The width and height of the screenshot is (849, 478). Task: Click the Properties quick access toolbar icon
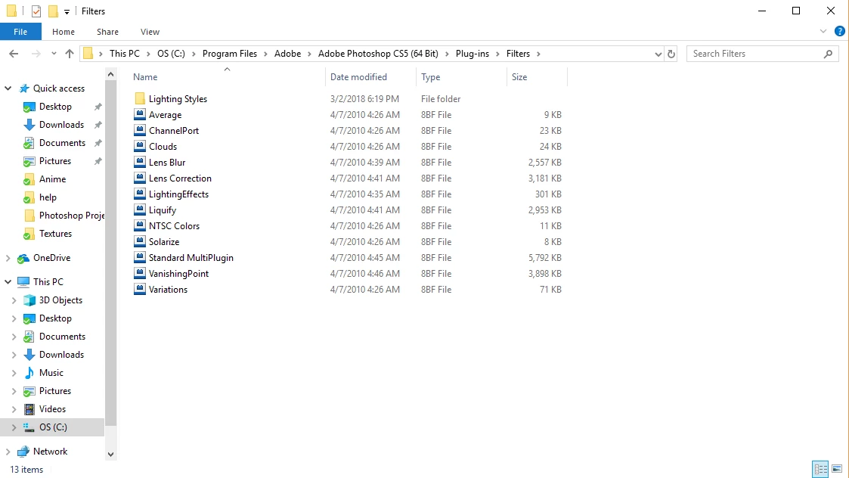tap(36, 11)
